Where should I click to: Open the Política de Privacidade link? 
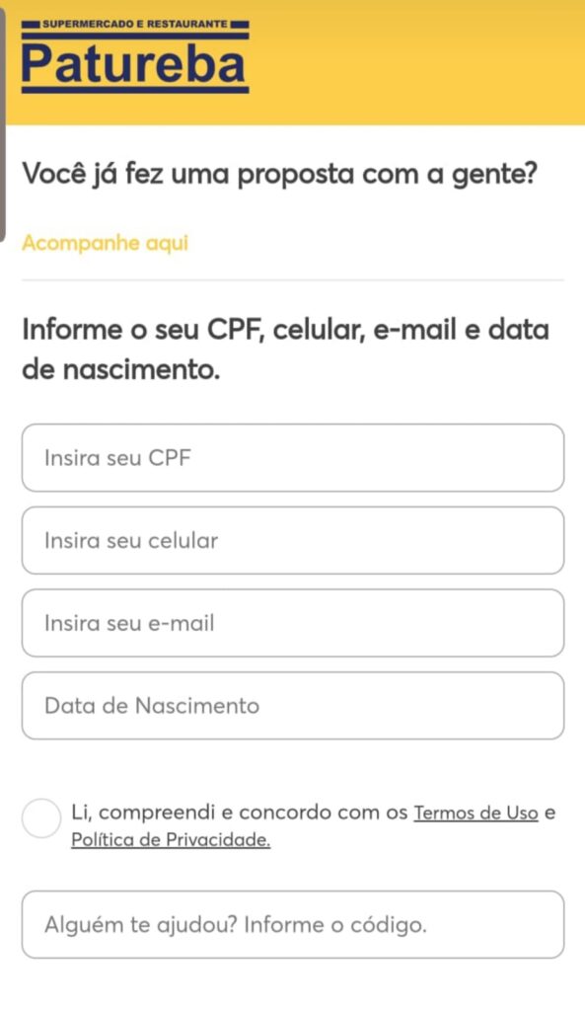pyautogui.click(x=171, y=839)
